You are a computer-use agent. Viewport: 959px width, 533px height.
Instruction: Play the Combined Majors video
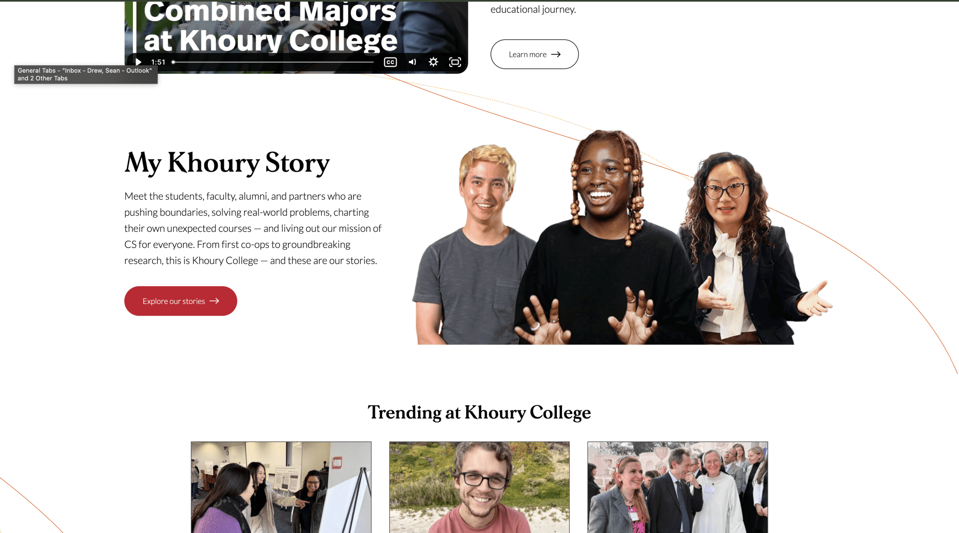coord(138,62)
